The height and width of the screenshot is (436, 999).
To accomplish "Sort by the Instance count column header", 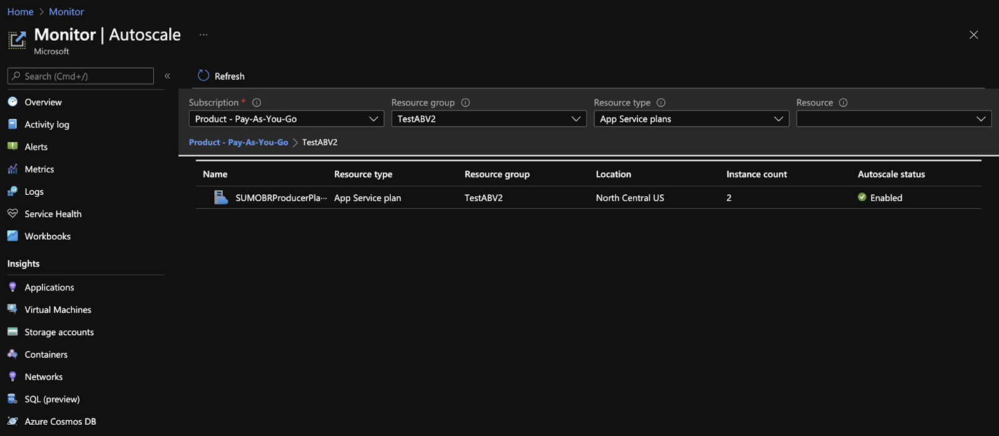I will 756,174.
